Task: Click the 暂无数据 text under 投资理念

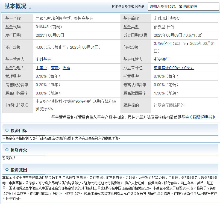Action: point(9,158)
